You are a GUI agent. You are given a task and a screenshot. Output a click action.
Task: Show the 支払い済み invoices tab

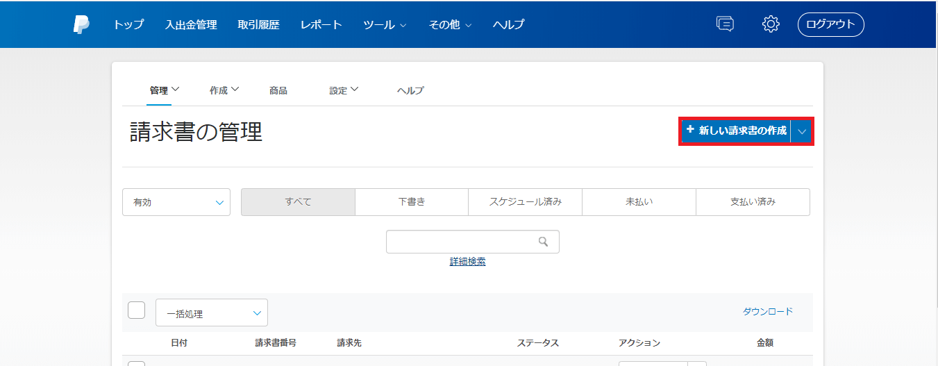click(753, 202)
